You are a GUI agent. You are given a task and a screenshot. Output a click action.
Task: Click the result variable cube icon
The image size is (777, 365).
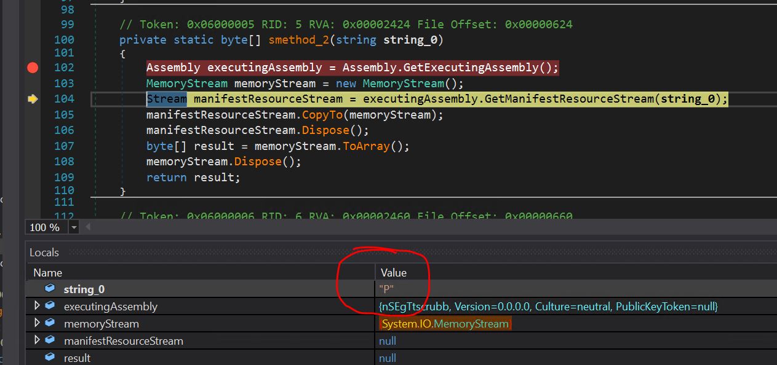50,358
